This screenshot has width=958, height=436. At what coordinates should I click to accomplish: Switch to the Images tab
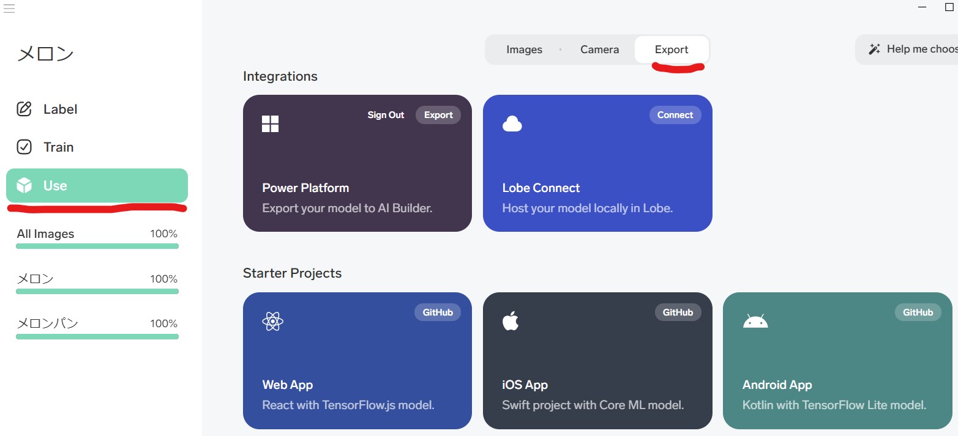pyautogui.click(x=524, y=50)
